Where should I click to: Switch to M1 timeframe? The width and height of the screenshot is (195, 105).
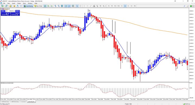109,6
